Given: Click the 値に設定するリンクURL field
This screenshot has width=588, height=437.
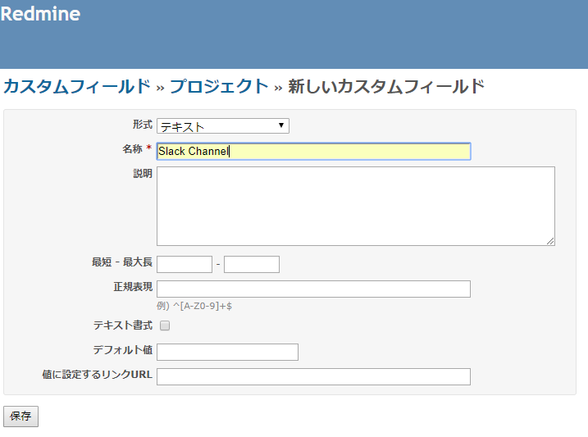Looking at the screenshot, I should point(313,376).
